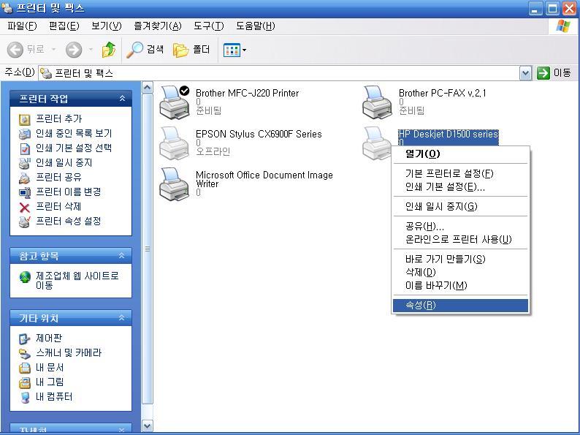This screenshot has width=580, height=435.
Task: Open the 파일(F) menu
Action: tap(22, 26)
